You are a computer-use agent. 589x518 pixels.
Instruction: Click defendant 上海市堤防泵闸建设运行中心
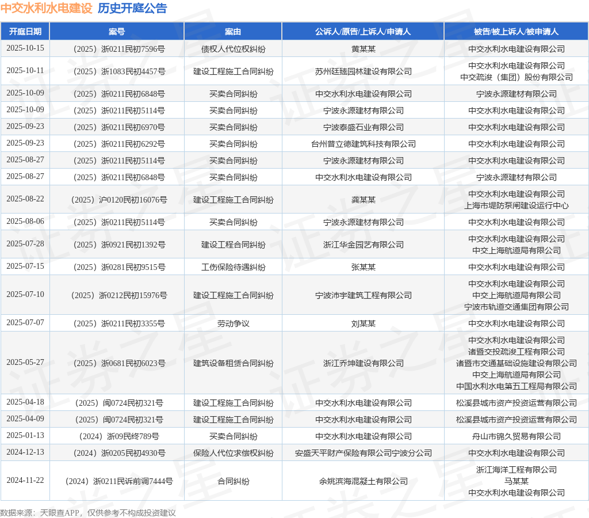517,205
